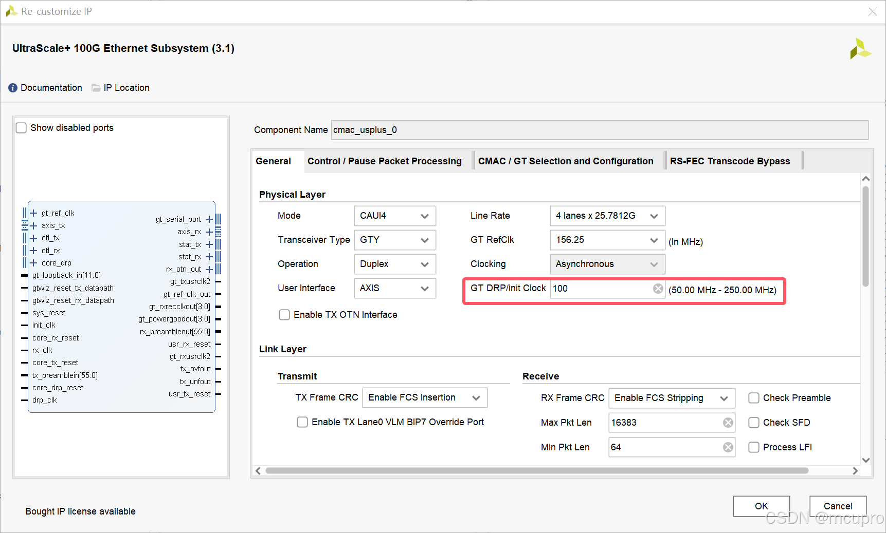Tick the Process LFI checkbox
886x533 pixels.
(x=754, y=447)
